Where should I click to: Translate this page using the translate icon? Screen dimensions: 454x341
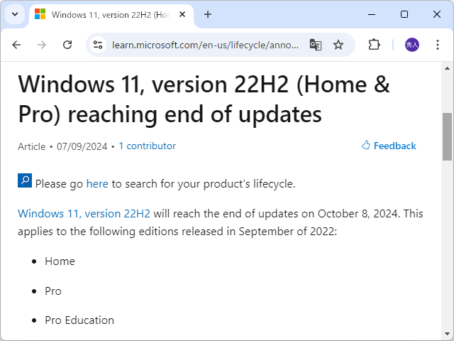[x=316, y=45]
